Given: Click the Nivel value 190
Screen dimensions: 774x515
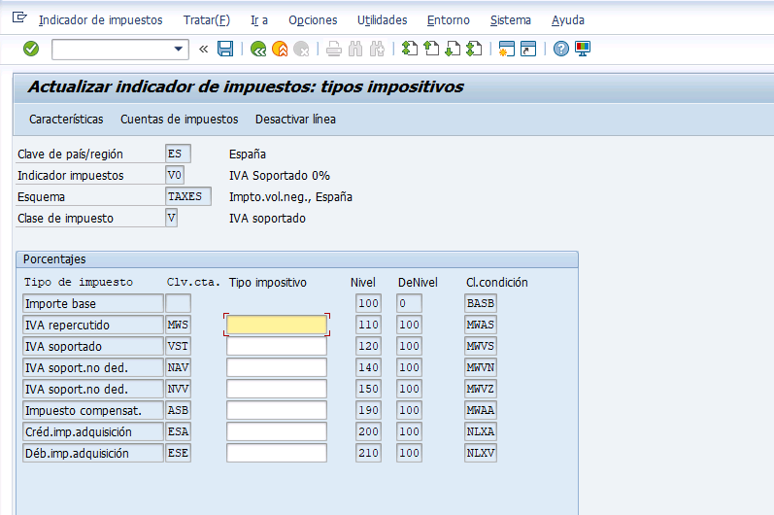Looking at the screenshot, I should [368, 410].
